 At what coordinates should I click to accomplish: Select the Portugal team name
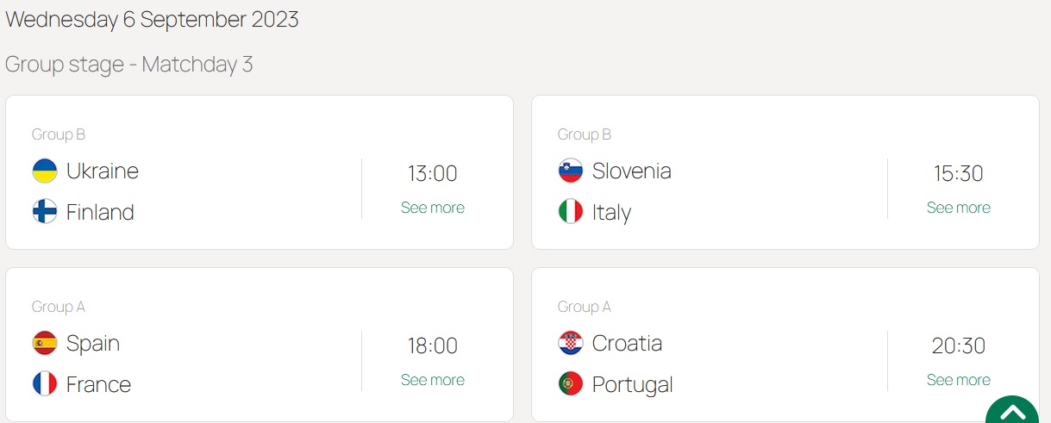[x=632, y=384]
